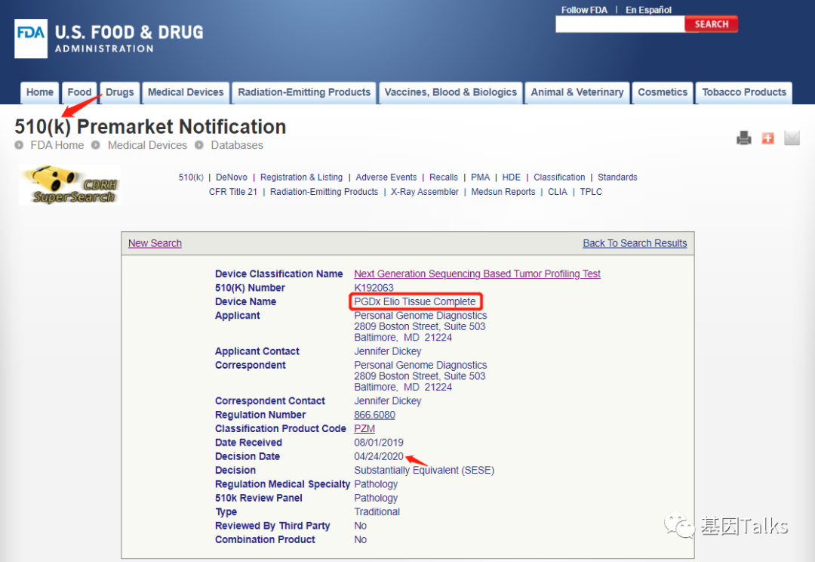
Task: Click the red plus share icon
Action: pyautogui.click(x=767, y=137)
